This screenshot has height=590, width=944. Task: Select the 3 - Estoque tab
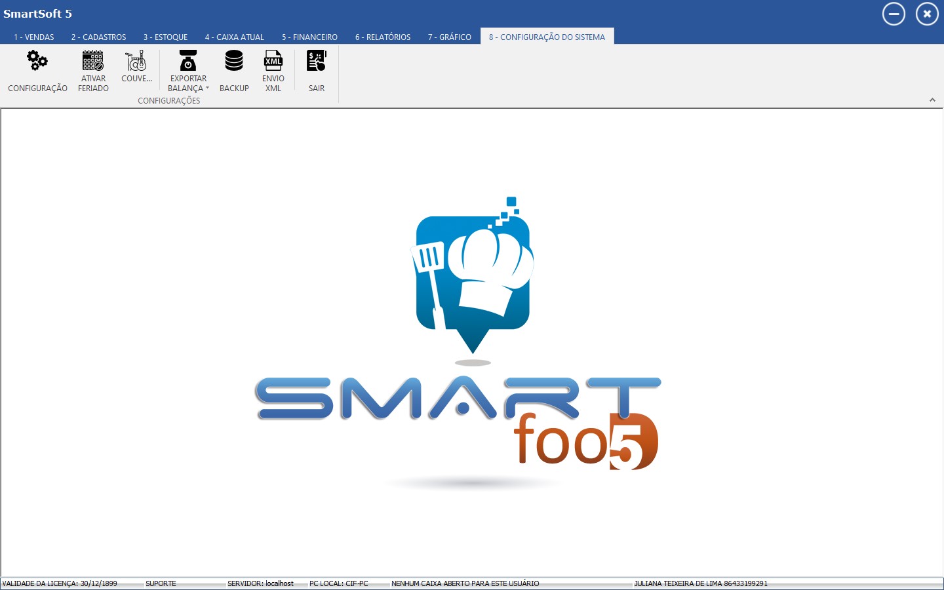(166, 37)
